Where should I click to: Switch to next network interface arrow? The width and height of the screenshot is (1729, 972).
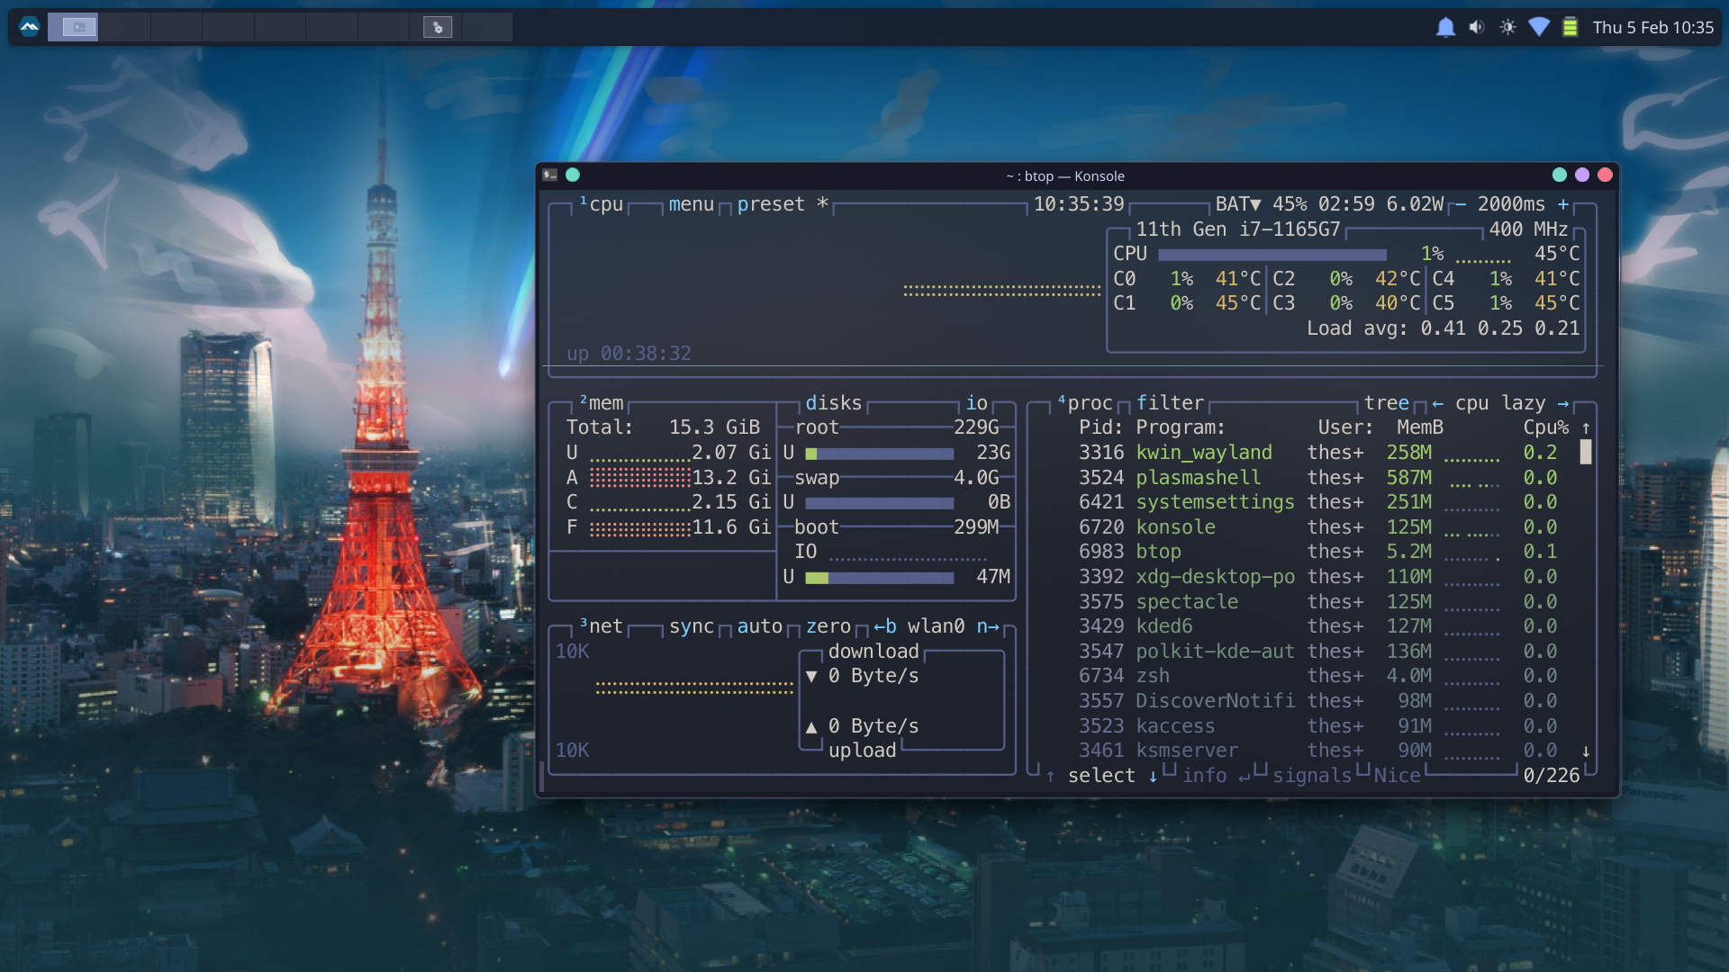coord(988,626)
